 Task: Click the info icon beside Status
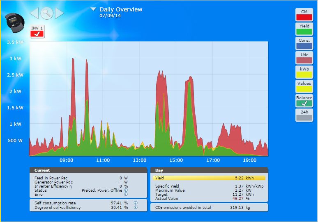tap(125, 190)
